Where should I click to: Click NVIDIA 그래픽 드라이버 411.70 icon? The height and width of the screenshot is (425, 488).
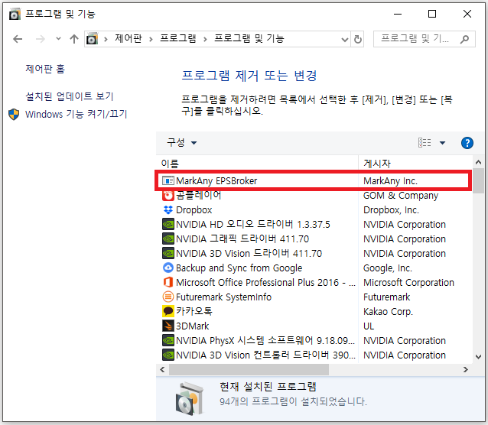tap(168, 239)
